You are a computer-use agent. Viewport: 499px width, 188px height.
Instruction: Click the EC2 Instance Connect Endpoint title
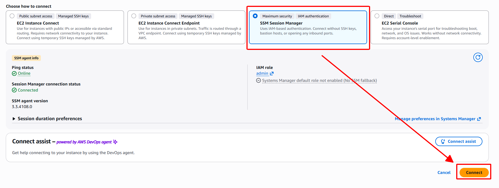[x=169, y=23]
